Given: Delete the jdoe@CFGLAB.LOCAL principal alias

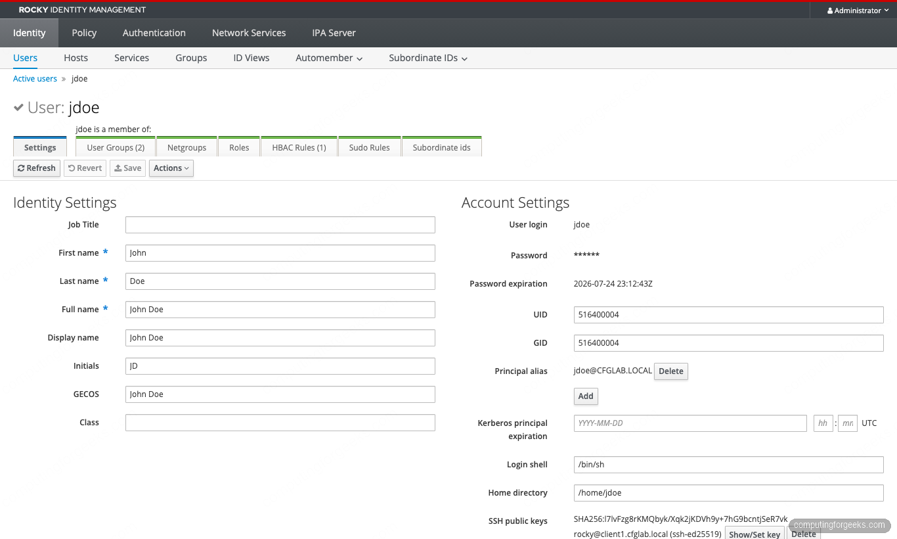Looking at the screenshot, I should coord(670,371).
